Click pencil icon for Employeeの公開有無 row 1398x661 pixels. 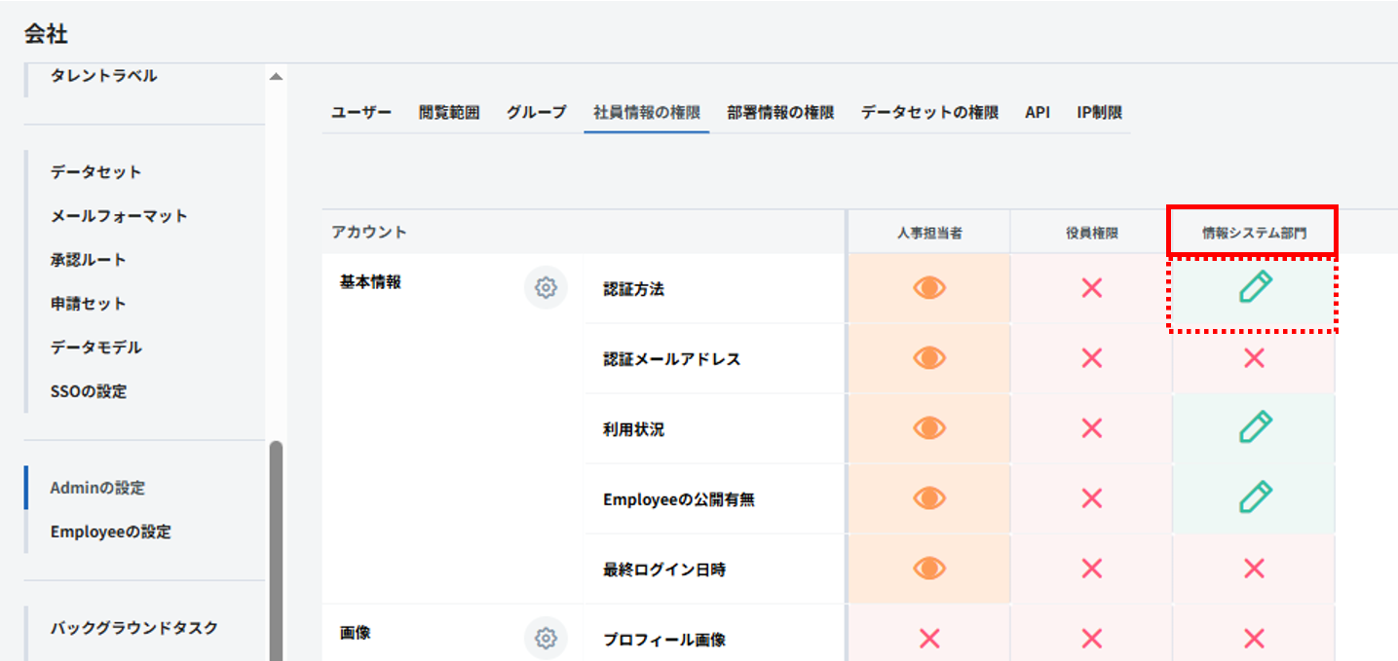[1255, 497]
